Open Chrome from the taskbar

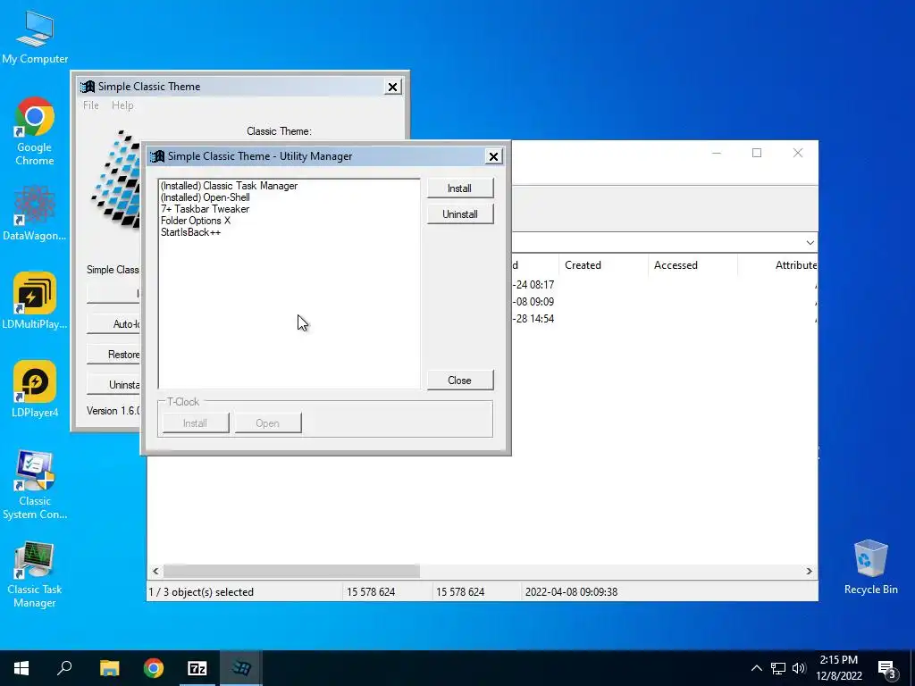pyautogui.click(x=154, y=668)
